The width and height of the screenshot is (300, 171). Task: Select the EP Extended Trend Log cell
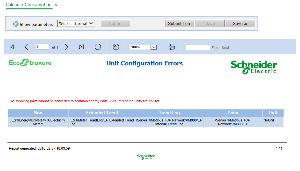tap(102, 122)
